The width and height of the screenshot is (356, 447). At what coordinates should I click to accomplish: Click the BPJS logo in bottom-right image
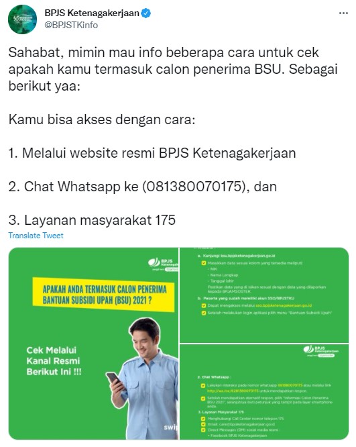tap(320, 351)
